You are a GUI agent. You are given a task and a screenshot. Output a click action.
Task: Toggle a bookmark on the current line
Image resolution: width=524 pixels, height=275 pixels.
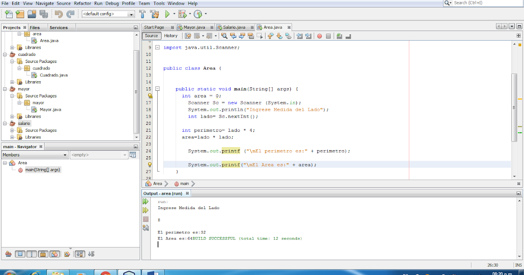click(x=288, y=35)
